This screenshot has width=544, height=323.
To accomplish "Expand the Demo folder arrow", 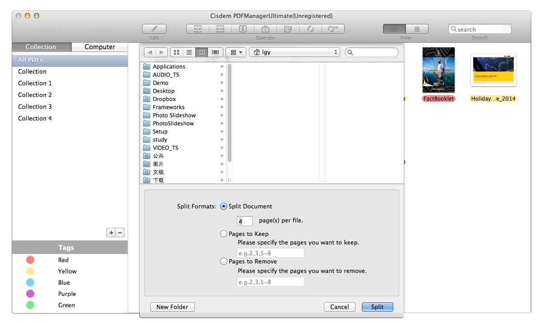I will click(x=222, y=83).
